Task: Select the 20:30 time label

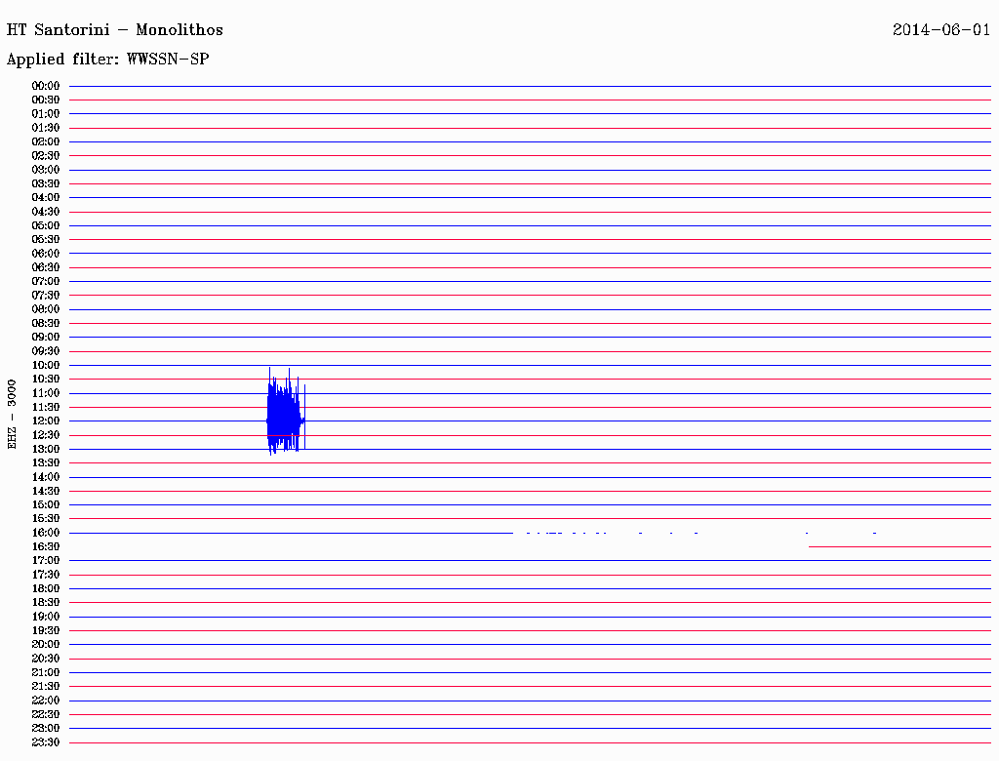Action: pyautogui.click(x=46, y=659)
